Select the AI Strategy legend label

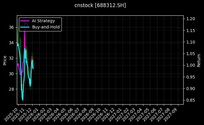43,21
